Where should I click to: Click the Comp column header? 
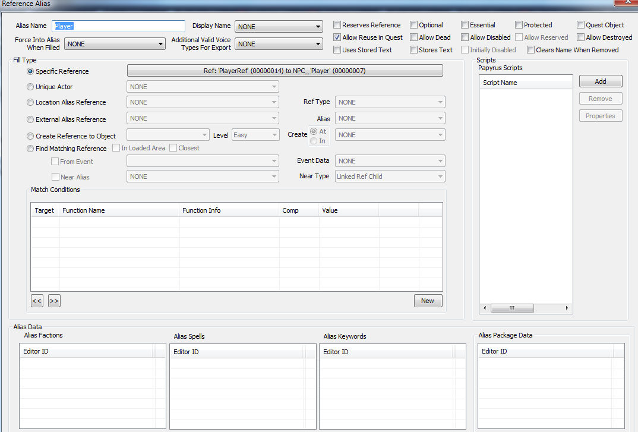(x=299, y=210)
